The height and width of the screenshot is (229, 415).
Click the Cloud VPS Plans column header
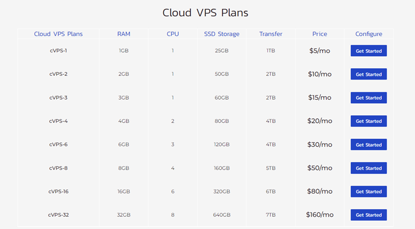pos(58,34)
